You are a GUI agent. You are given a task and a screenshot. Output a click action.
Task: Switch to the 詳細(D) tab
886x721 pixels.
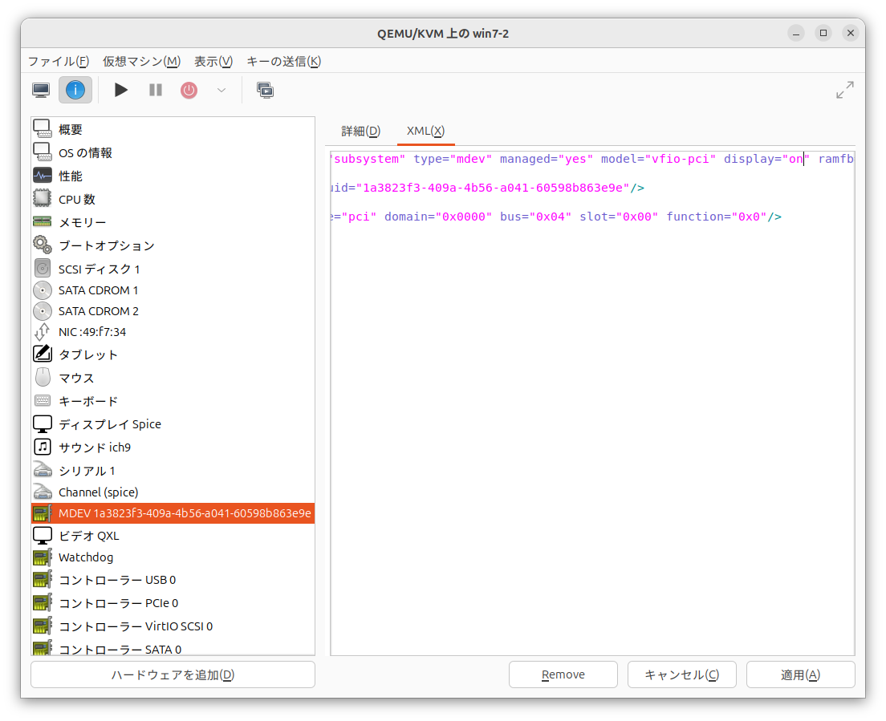(360, 131)
